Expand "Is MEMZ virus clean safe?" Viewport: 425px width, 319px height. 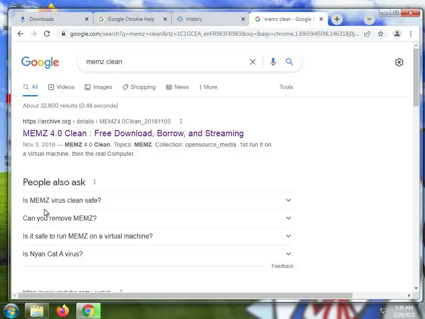(157, 201)
